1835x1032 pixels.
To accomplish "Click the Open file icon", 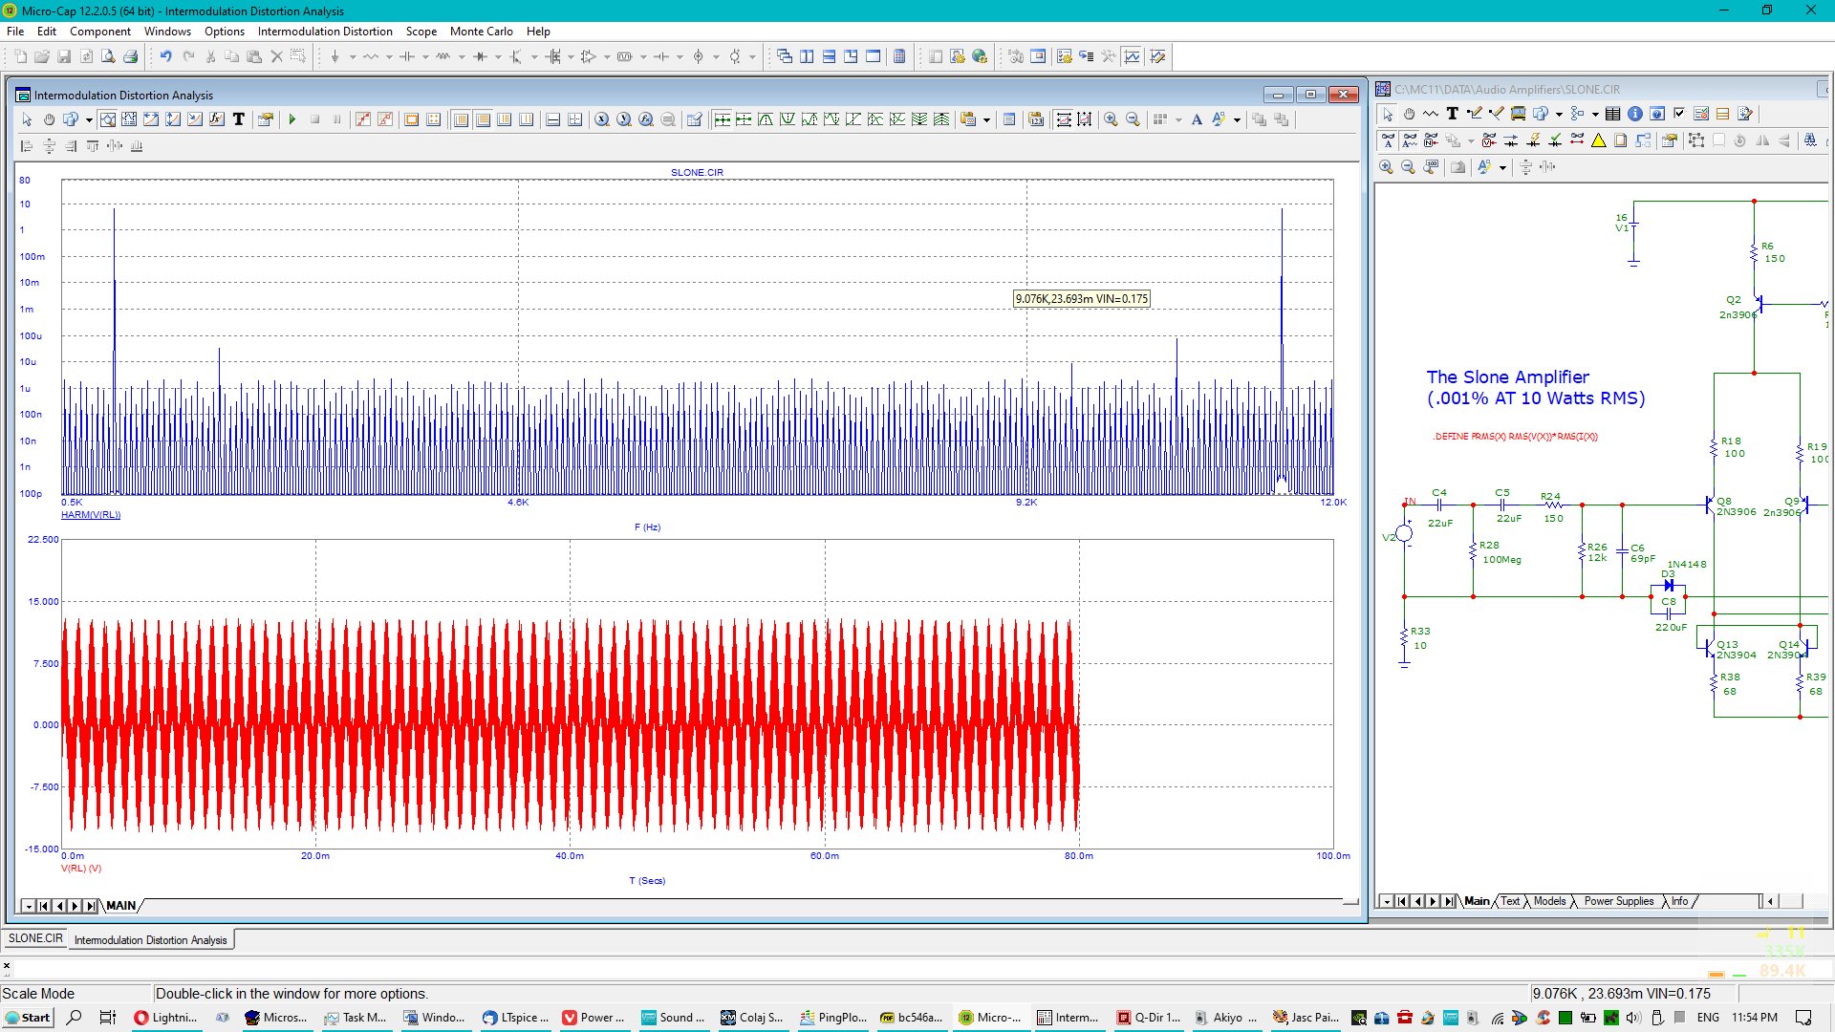I will point(42,56).
